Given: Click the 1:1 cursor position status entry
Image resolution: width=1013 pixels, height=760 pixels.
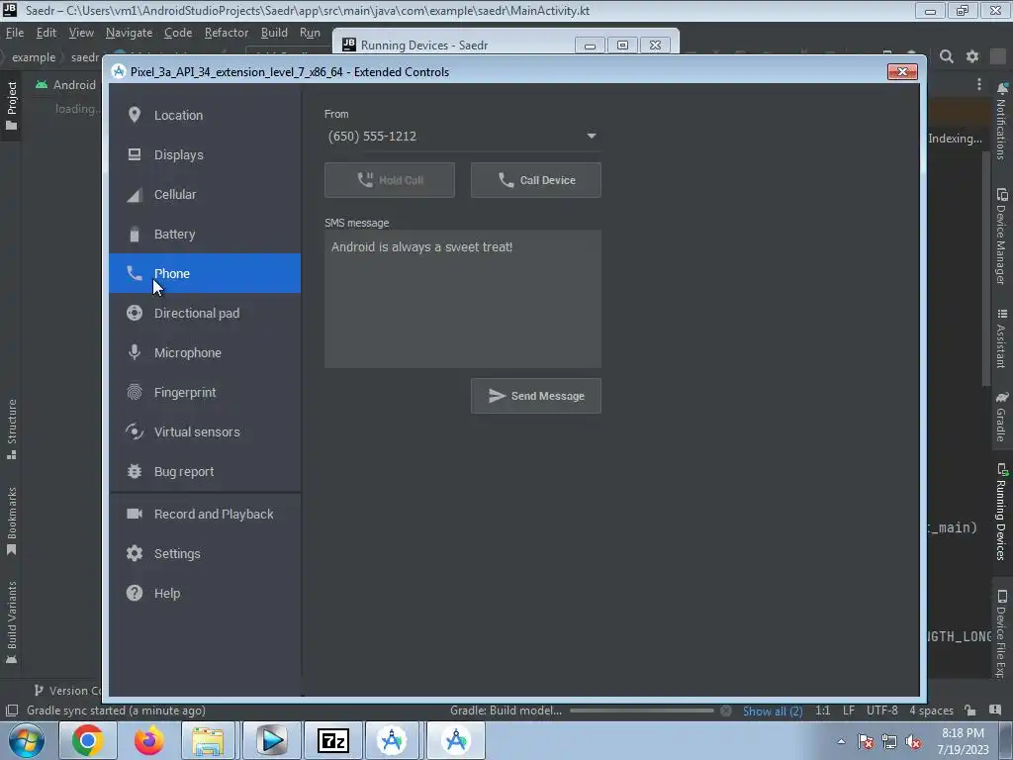Looking at the screenshot, I should coord(822,711).
